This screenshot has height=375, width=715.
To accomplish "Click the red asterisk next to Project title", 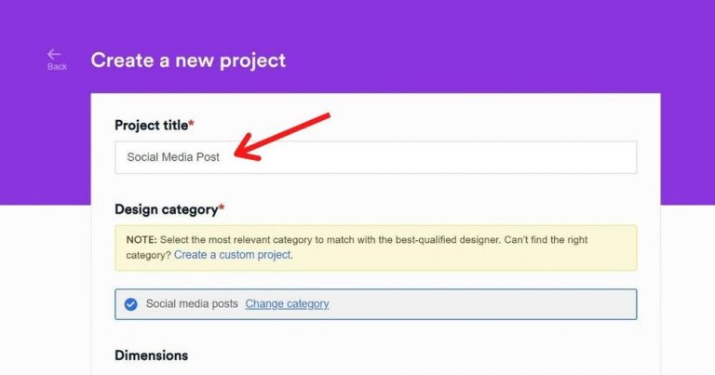I will click(191, 124).
